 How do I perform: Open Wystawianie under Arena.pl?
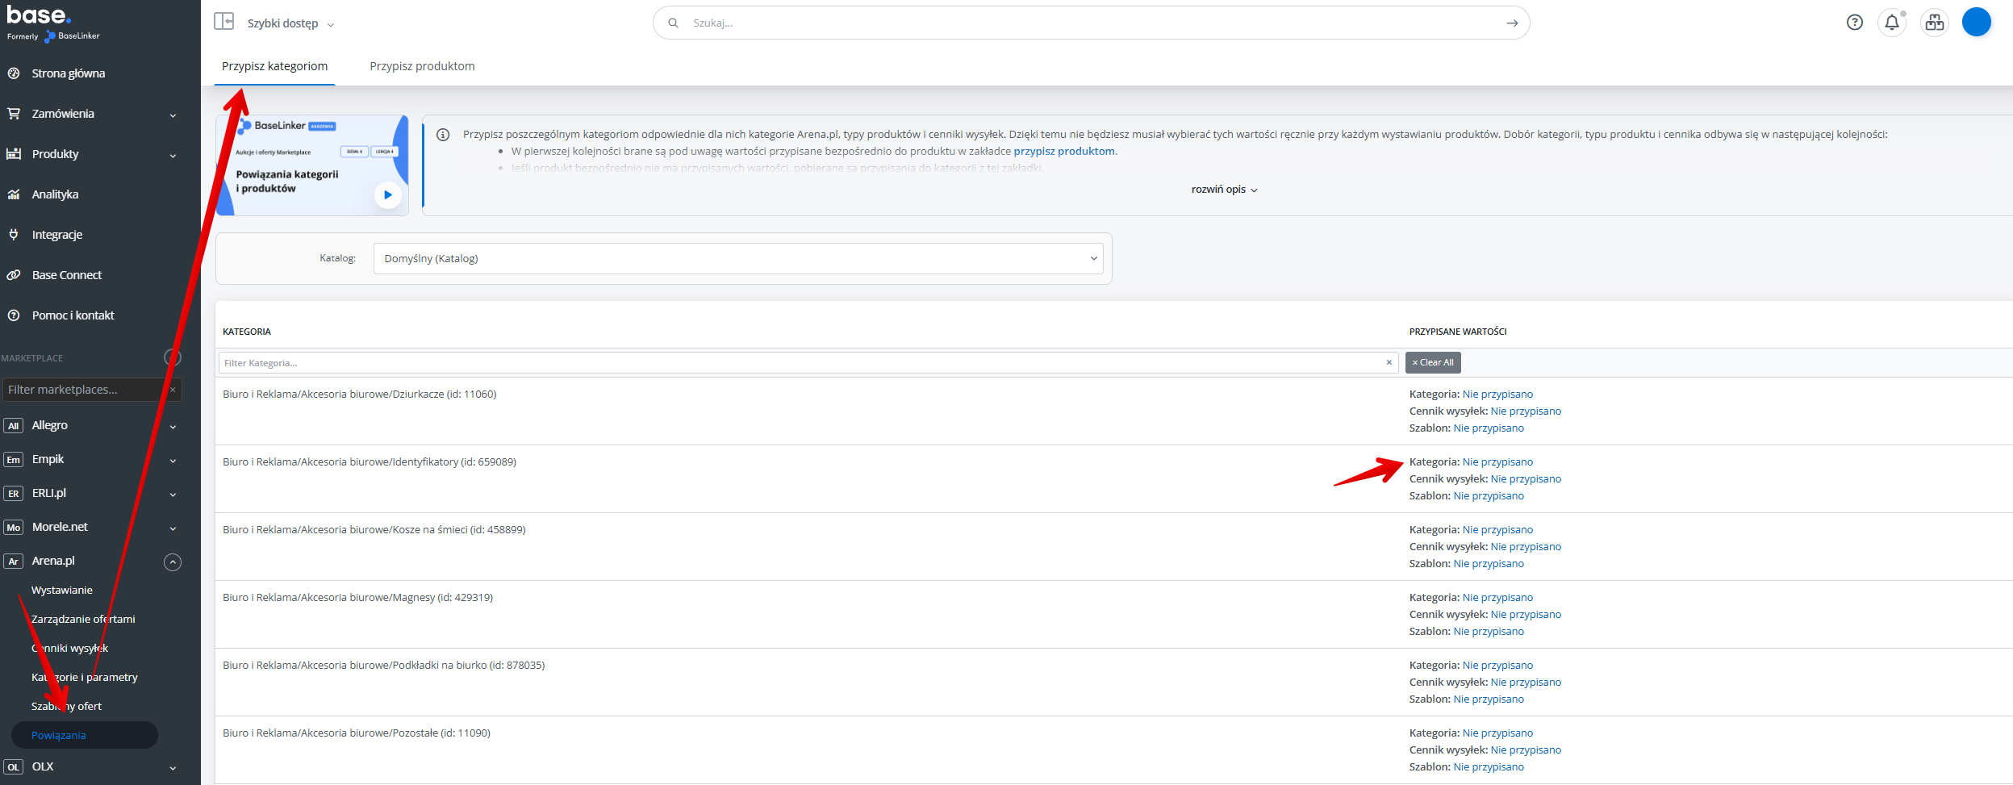coord(62,591)
